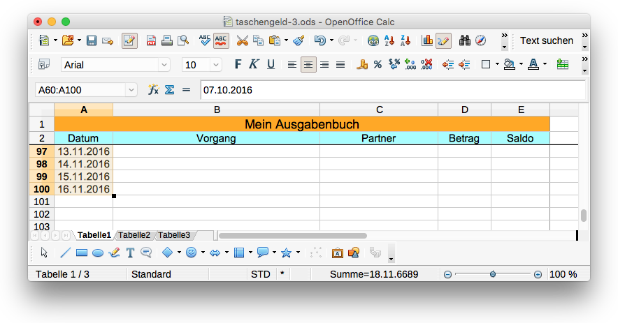
Task: Open the Undo history dropdown arrow
Action: coord(331,40)
